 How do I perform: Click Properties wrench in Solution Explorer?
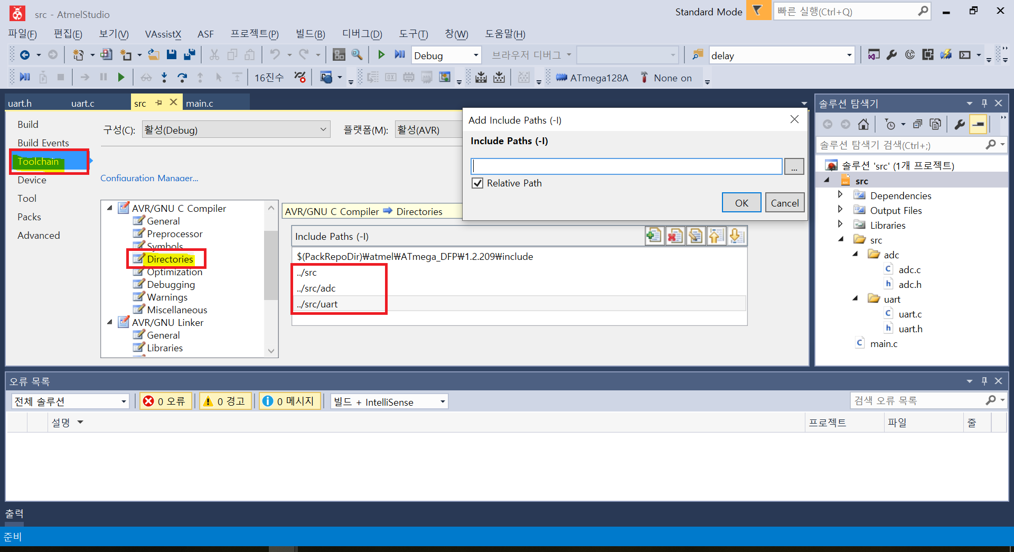point(960,124)
